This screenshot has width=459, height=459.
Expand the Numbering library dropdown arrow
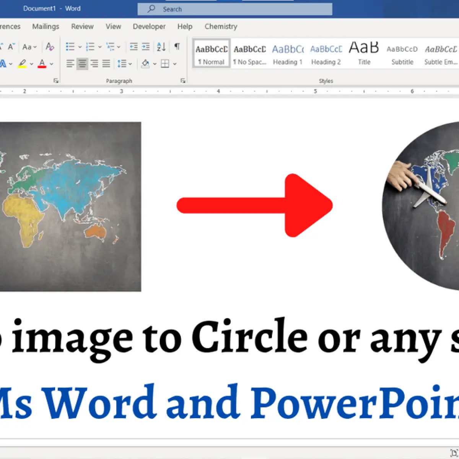100,47
